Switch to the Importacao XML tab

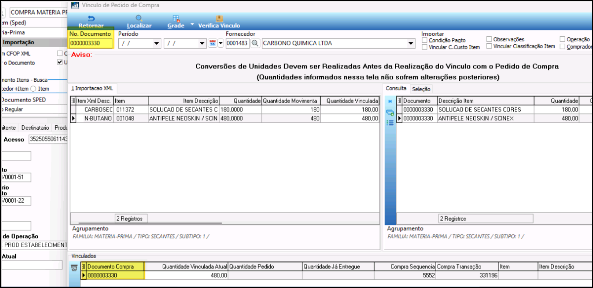(x=92, y=88)
